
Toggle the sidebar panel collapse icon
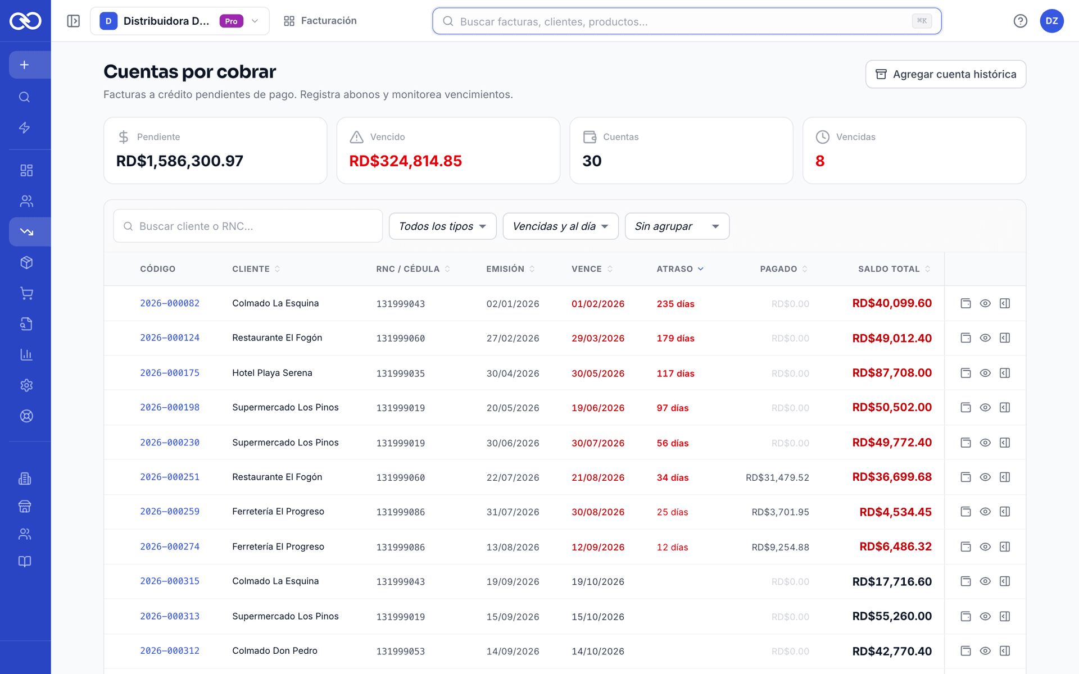pyautogui.click(x=74, y=21)
